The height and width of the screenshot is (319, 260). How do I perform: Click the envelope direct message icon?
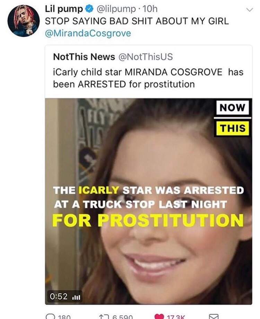tap(214, 317)
